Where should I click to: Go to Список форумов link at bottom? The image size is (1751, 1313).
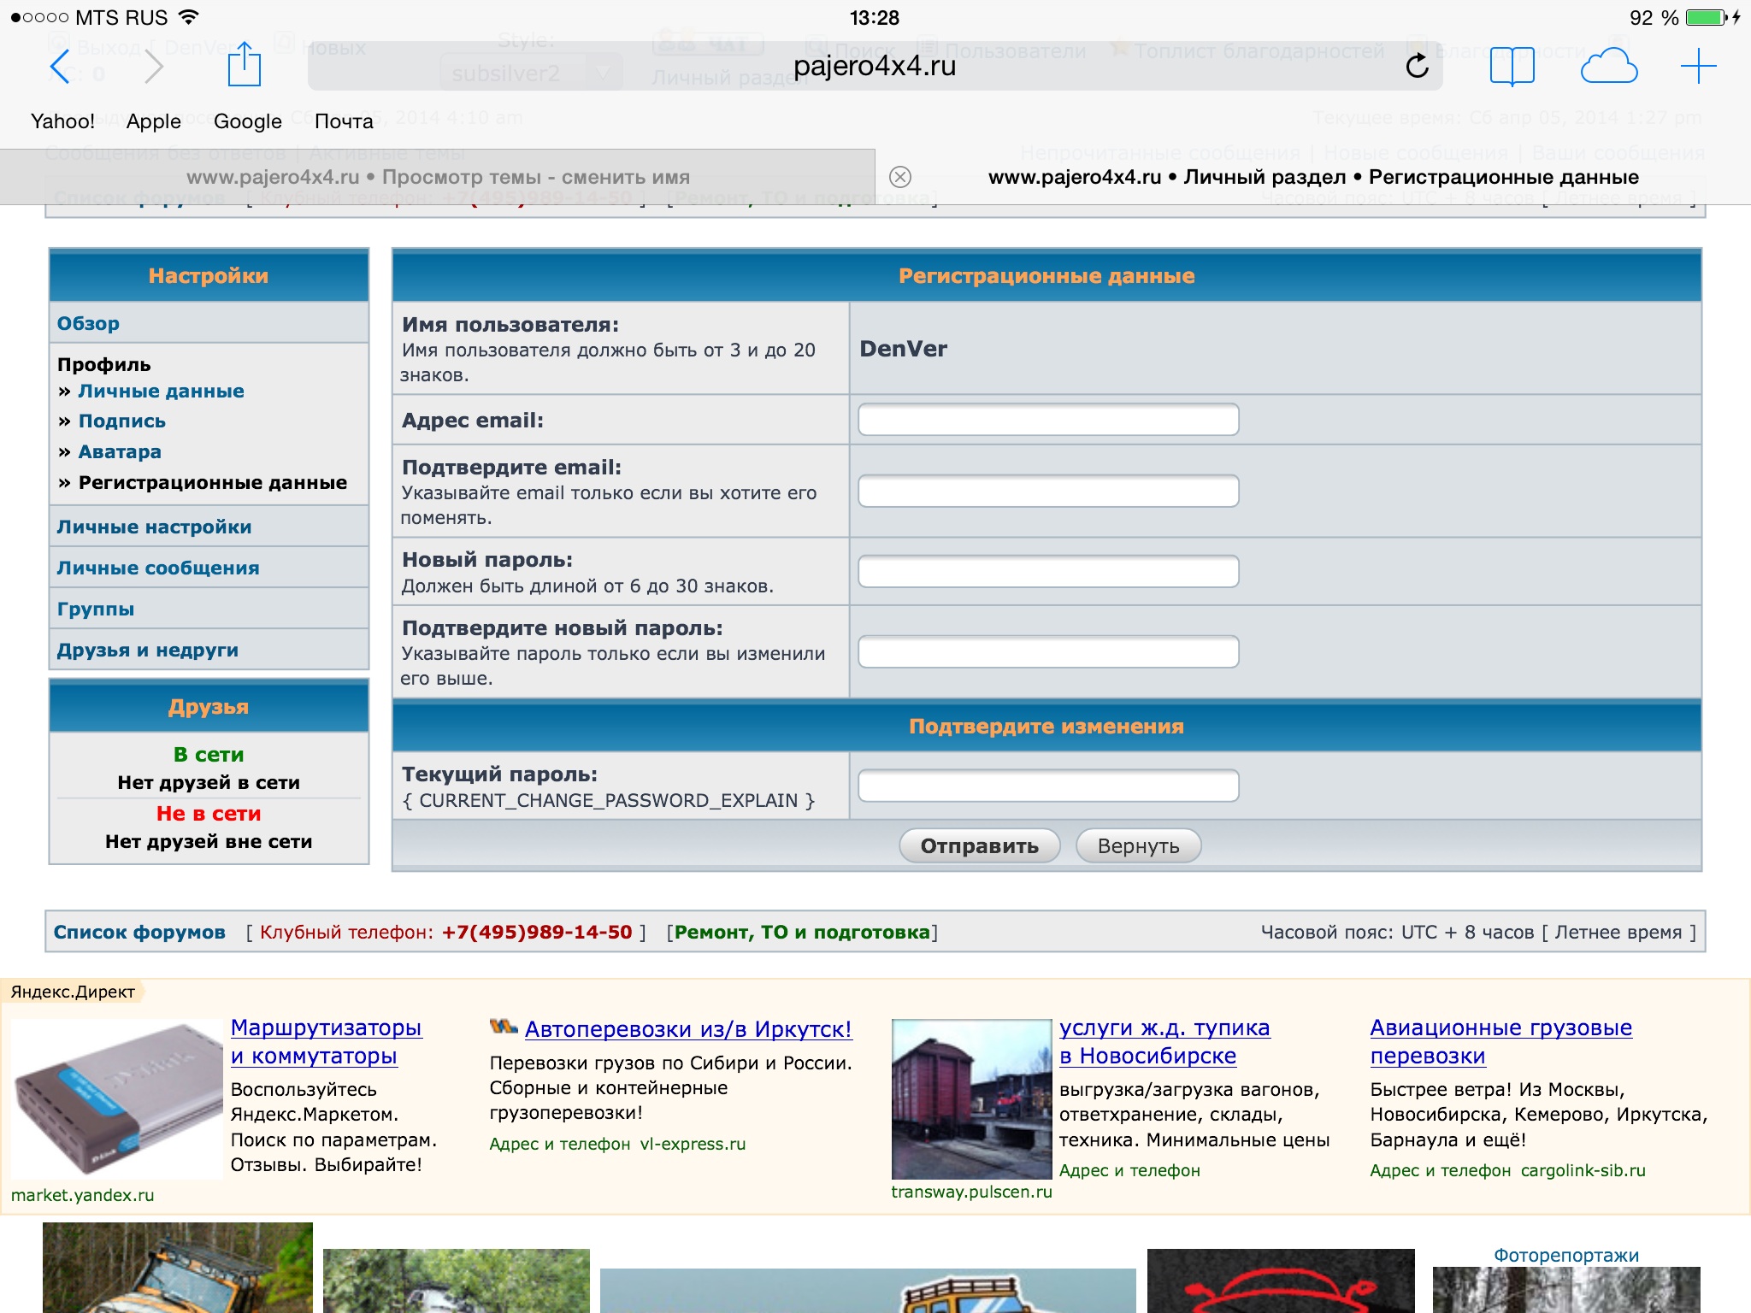point(139,932)
